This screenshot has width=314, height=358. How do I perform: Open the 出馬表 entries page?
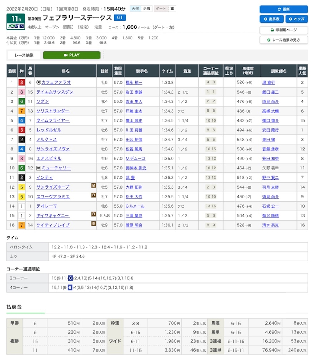271,19
